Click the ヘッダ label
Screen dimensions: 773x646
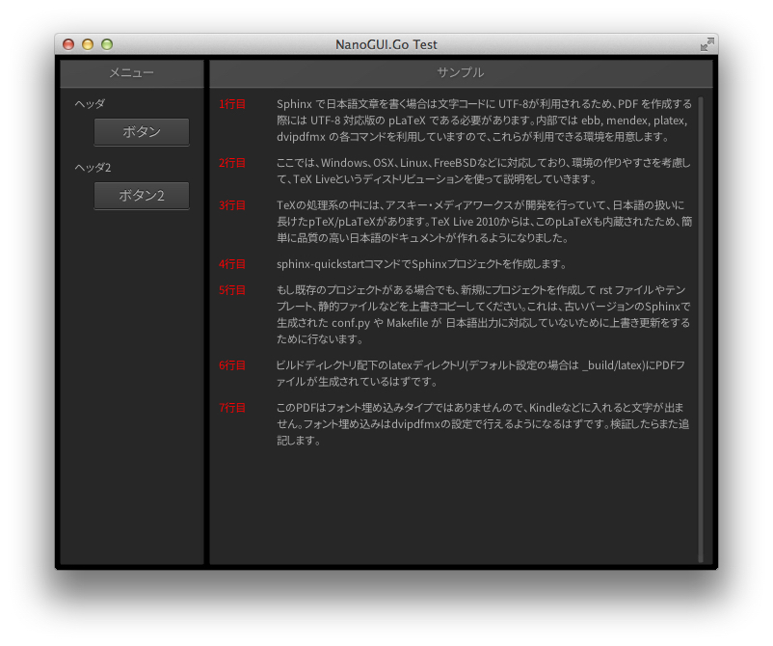(90, 104)
